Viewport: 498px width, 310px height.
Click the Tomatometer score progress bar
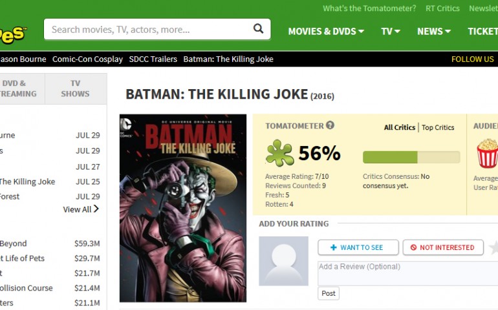[x=411, y=157]
